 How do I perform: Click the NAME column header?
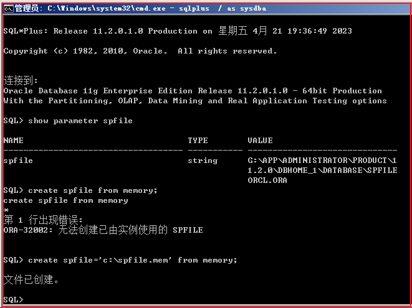pos(13,141)
